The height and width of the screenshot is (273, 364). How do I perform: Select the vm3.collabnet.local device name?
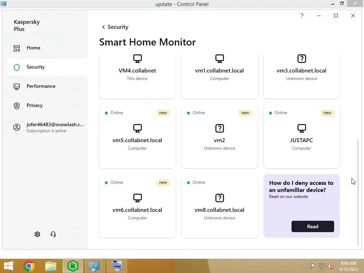coord(301,71)
